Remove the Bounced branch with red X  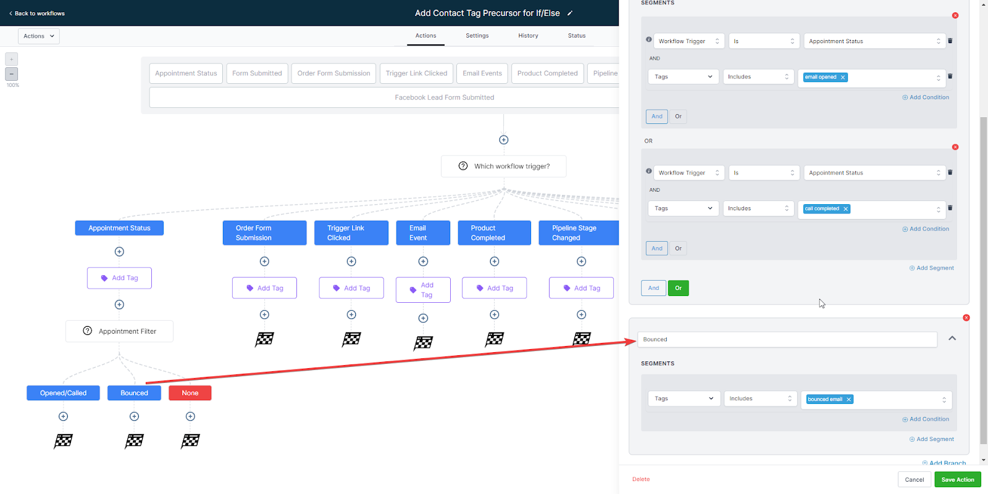966,318
